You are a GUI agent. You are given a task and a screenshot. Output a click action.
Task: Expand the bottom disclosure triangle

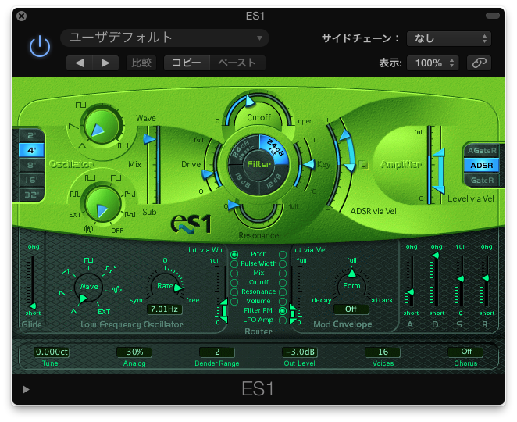tap(26, 390)
